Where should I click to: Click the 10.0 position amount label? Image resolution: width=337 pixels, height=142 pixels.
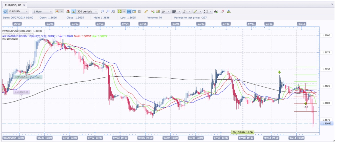(x=306, y=107)
